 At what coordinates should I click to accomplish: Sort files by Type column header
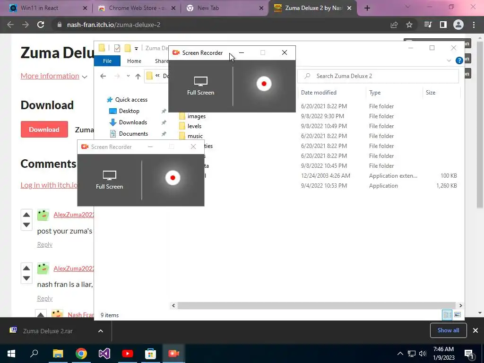(375, 92)
